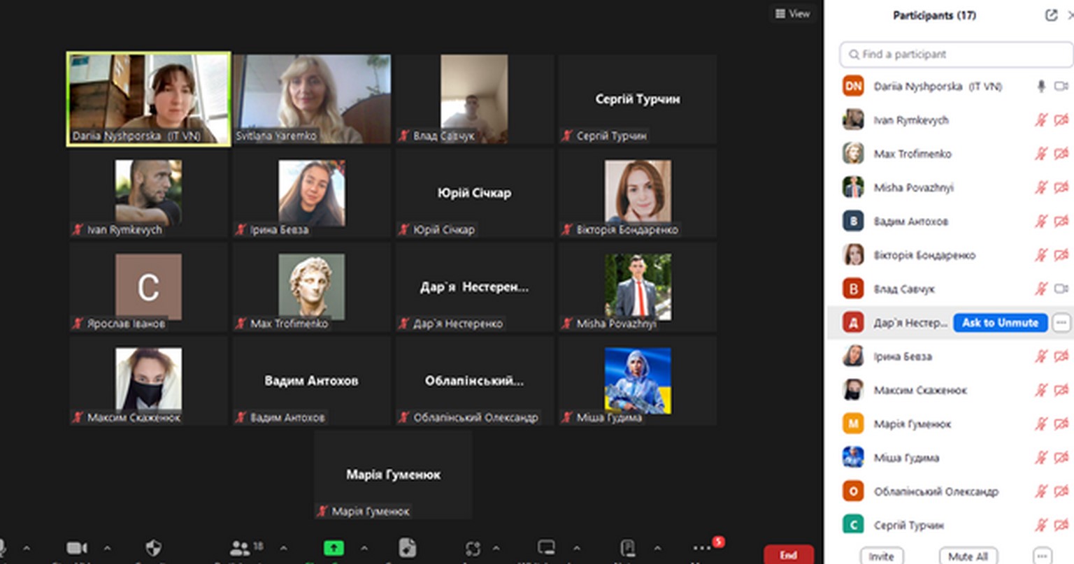
Task: Click the Ask to Unmute button
Action: (x=1000, y=322)
